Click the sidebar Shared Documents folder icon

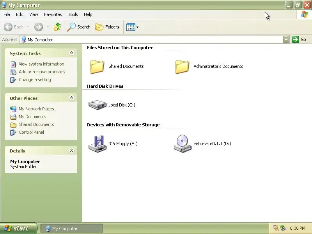[13, 125]
